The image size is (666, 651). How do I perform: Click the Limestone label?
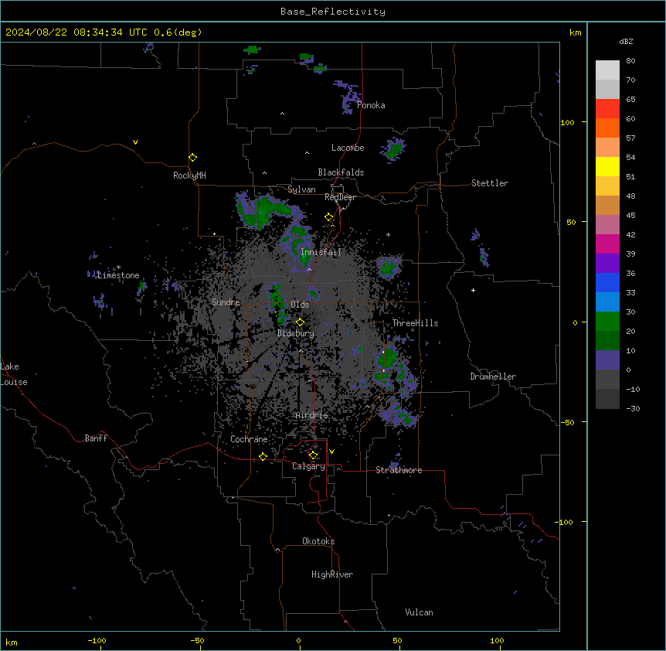coord(118,275)
